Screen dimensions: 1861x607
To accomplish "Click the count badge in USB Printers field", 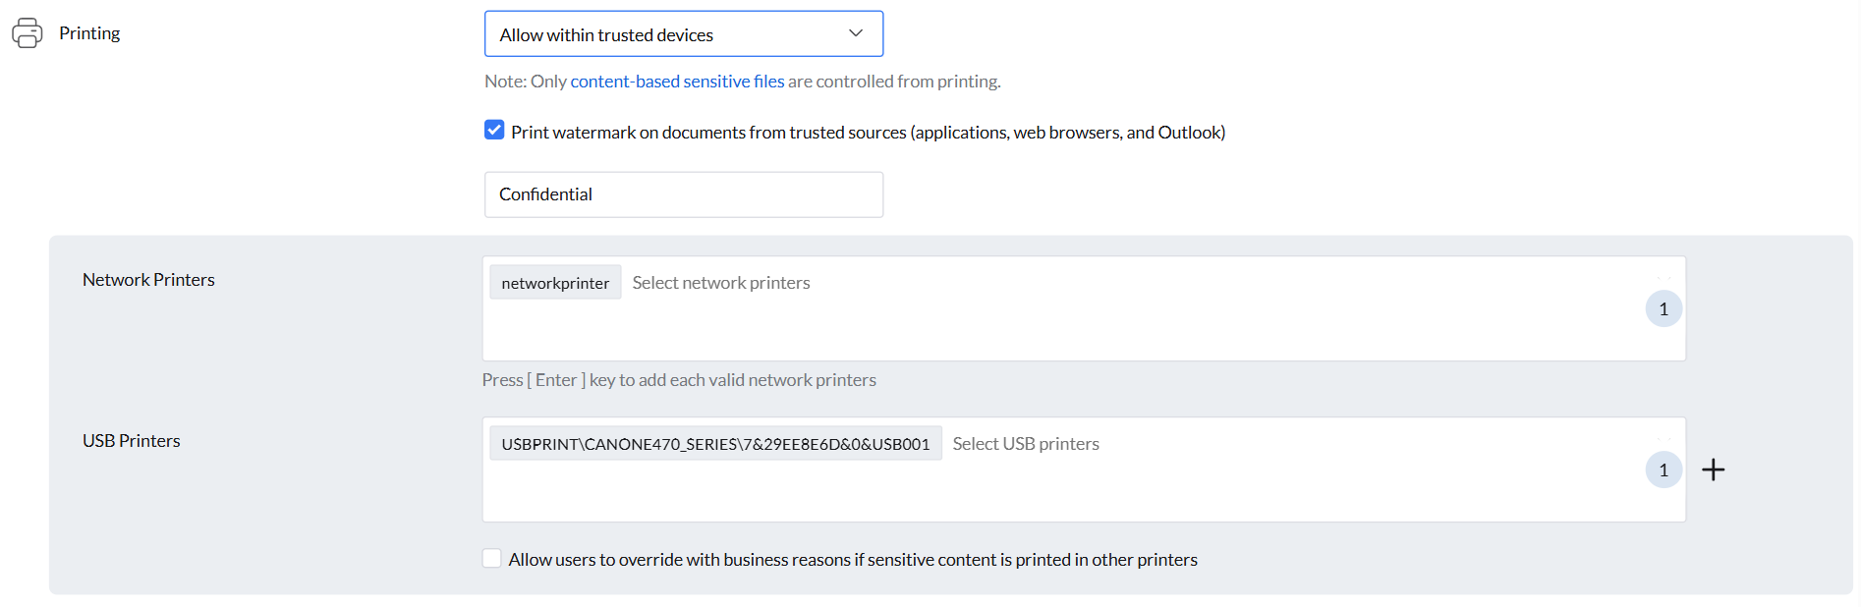I will 1663,470.
